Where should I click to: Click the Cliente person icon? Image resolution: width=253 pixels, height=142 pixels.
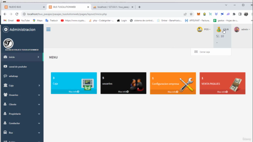pyautogui.click(x=5, y=104)
